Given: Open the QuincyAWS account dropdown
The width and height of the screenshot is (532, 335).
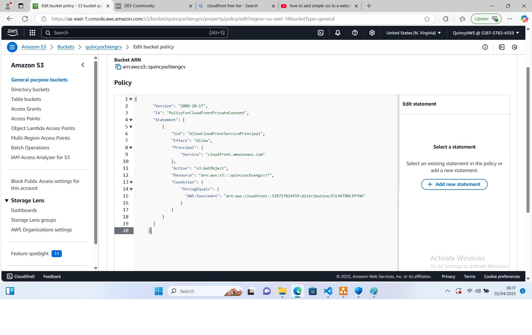Looking at the screenshot, I should tap(486, 33).
